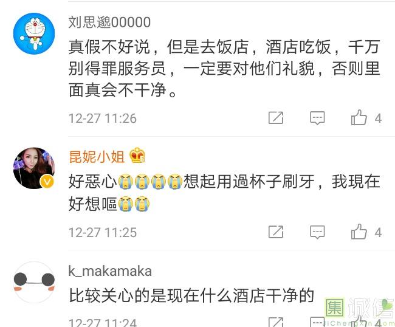Open username 刘思邈00000 profile link

(109, 22)
